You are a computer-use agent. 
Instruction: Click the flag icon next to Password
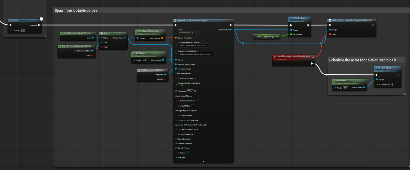coord(195,91)
